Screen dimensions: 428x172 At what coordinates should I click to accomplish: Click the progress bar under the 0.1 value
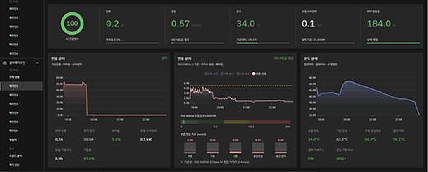click(x=328, y=43)
